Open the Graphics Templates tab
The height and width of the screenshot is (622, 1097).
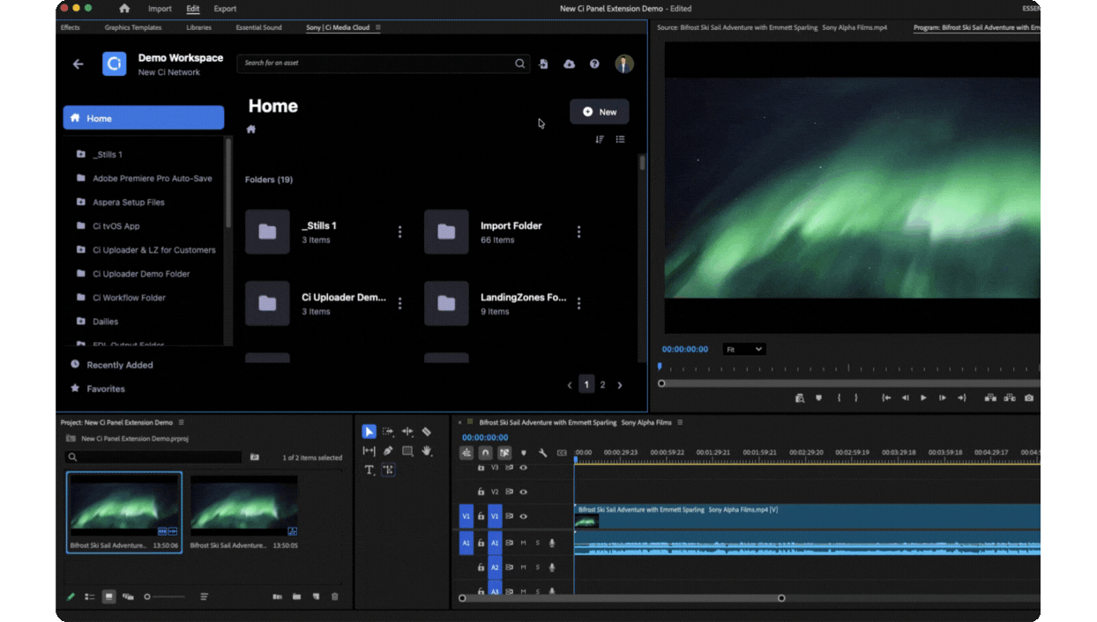coord(133,27)
